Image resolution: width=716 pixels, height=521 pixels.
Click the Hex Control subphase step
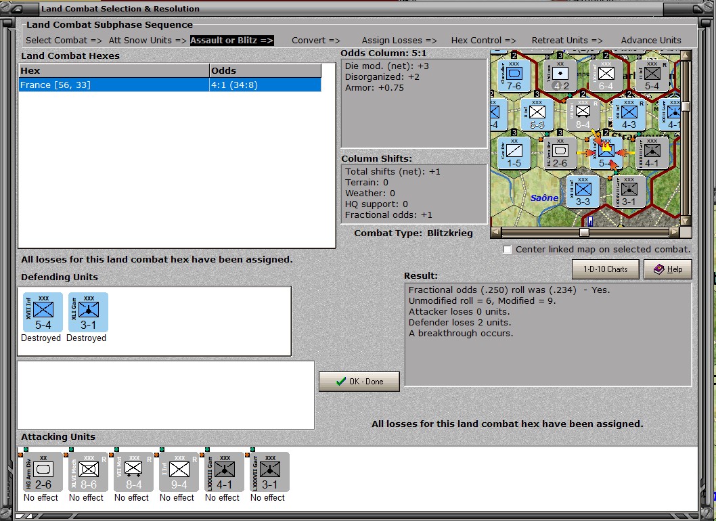484,40
